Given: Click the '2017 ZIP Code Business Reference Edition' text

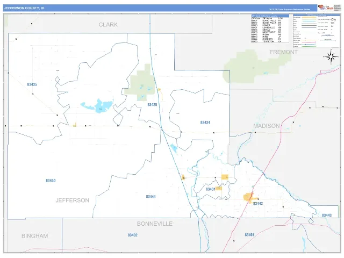Looking at the screenshot, I should point(290,10).
